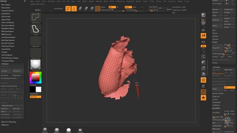Screen dimensions: 237x133
Task: Click the Rotate view icon on right shelf
Action: tap(203, 74)
